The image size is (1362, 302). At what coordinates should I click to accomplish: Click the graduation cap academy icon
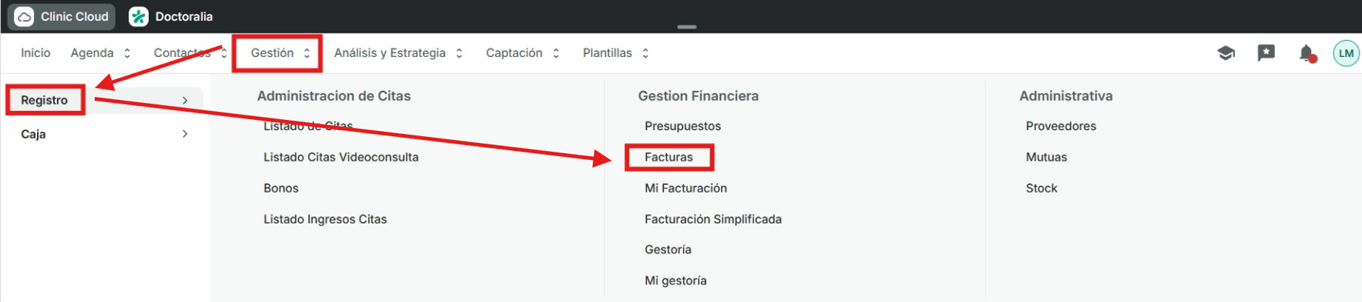click(x=1226, y=53)
